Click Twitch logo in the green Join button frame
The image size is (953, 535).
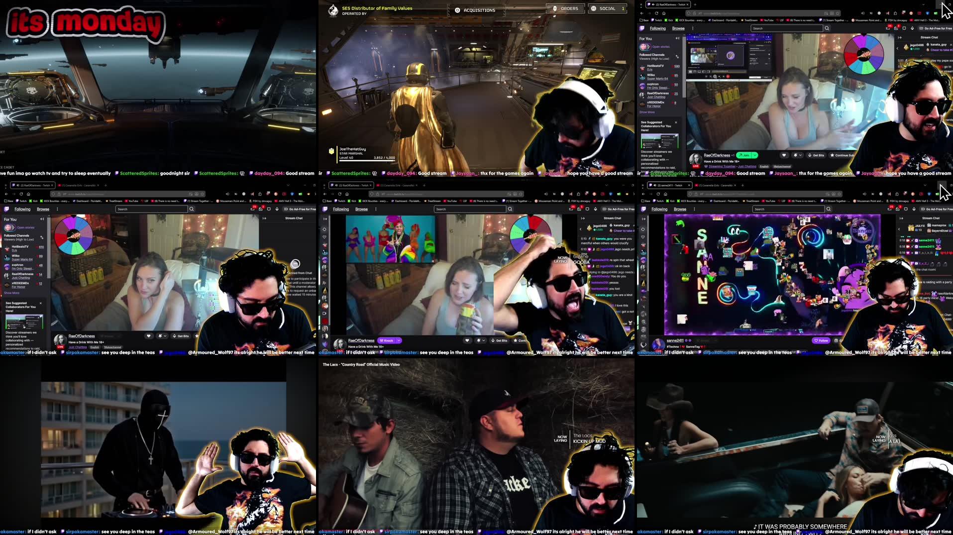[642, 28]
